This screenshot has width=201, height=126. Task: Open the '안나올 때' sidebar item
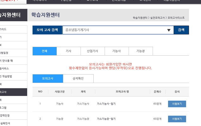(x=14, y=61)
